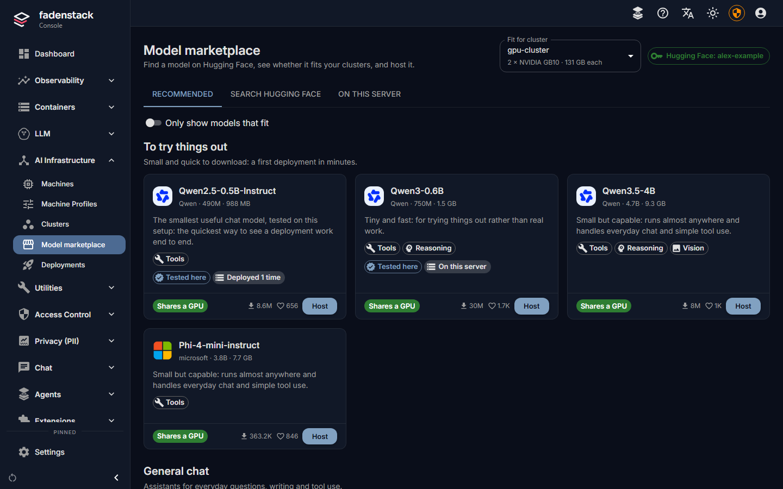The width and height of the screenshot is (783, 489).
Task: Click the Machine Profiles sliders icon
Action: (x=28, y=204)
